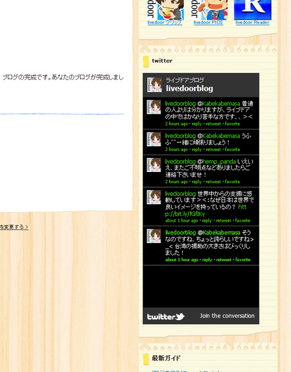This screenshot has width=291, height=372.
Task: Retweet the @hemp_panda tweet
Action: [213, 182]
